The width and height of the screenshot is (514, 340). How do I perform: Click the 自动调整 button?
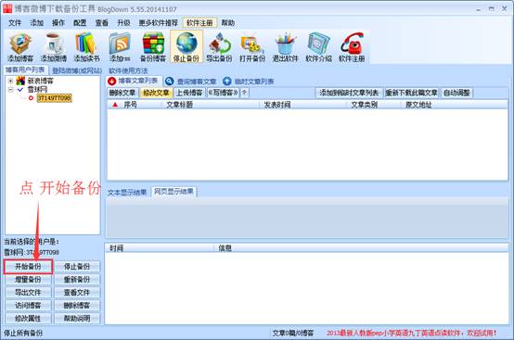pos(456,93)
